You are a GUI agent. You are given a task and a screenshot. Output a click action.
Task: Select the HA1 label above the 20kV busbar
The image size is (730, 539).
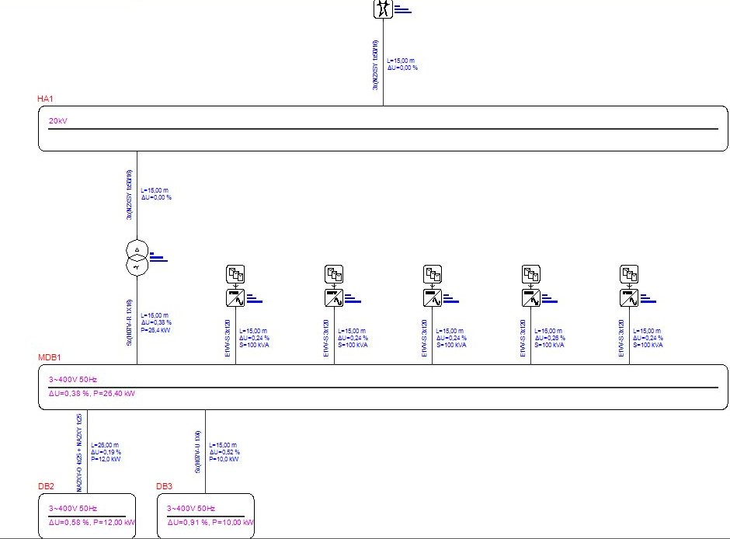click(x=44, y=99)
